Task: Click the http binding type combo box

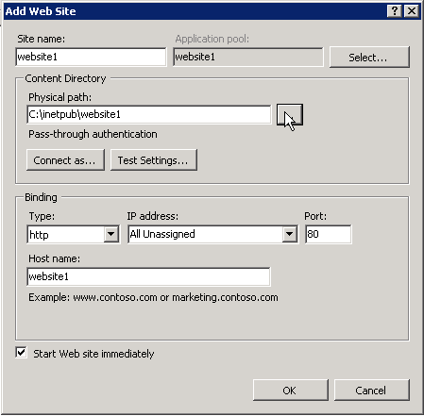Action: pos(73,234)
